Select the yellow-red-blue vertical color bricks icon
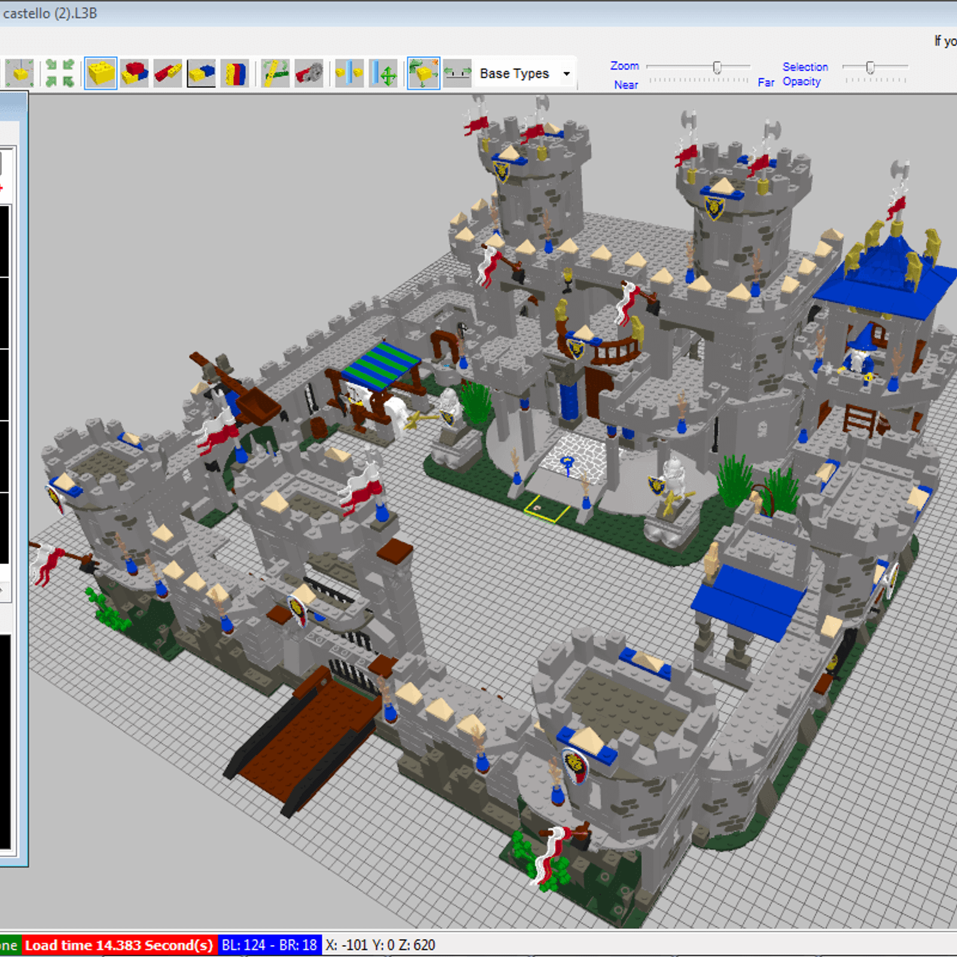 (x=234, y=74)
